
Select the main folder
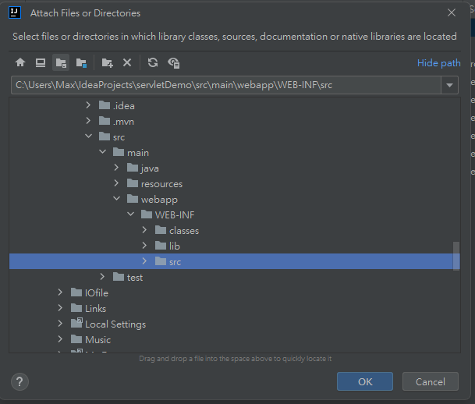[x=131, y=152]
